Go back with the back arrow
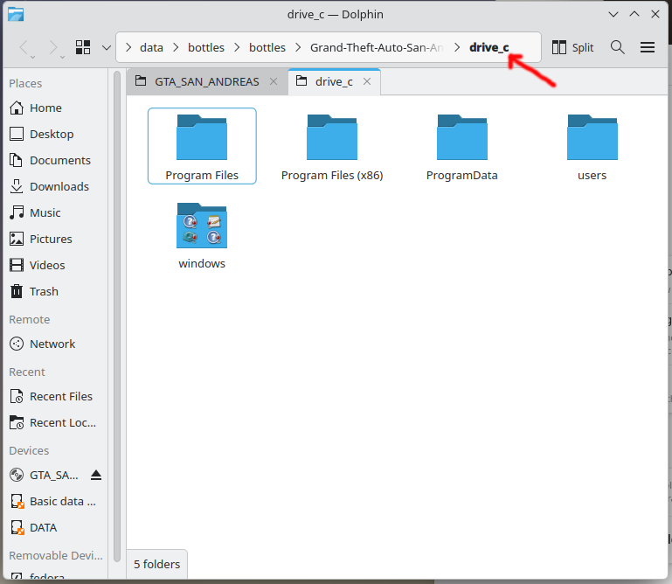 coord(24,47)
